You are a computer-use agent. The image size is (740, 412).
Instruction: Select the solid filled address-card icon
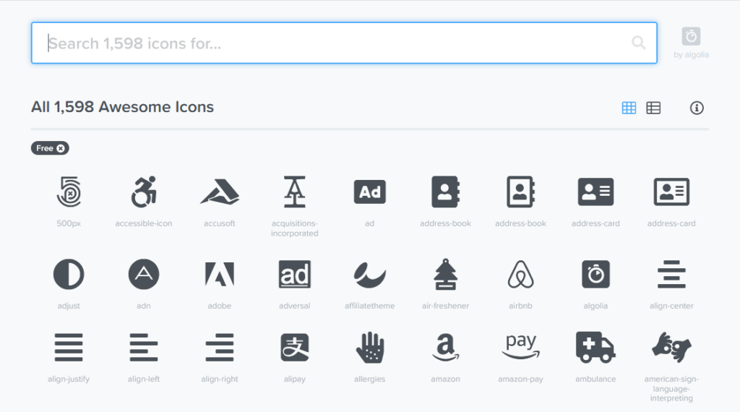point(595,192)
